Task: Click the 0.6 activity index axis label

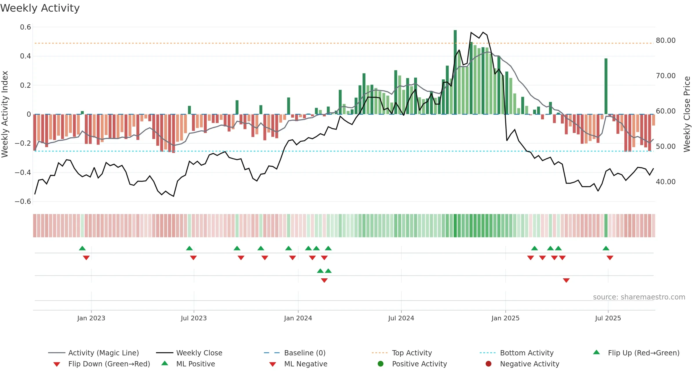Action: (x=25, y=27)
